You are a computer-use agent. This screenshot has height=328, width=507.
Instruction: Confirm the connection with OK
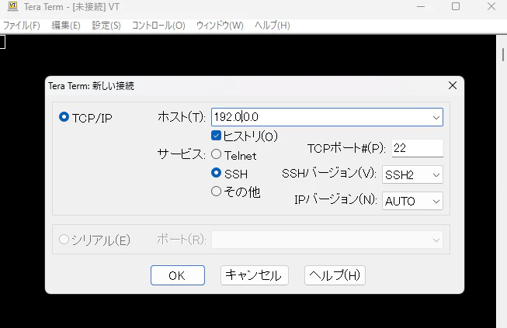point(178,275)
